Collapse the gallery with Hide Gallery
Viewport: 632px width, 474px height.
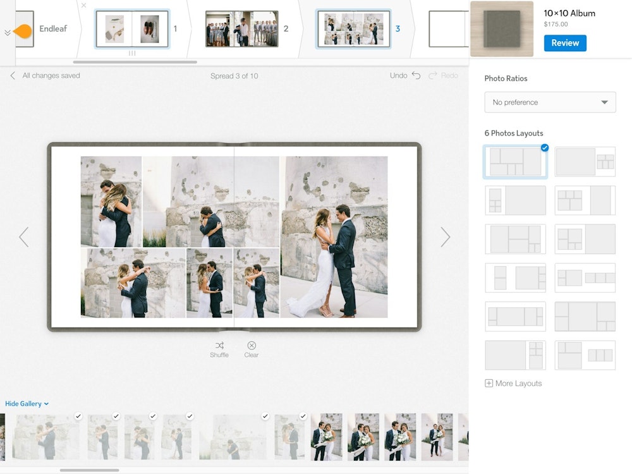pyautogui.click(x=27, y=404)
